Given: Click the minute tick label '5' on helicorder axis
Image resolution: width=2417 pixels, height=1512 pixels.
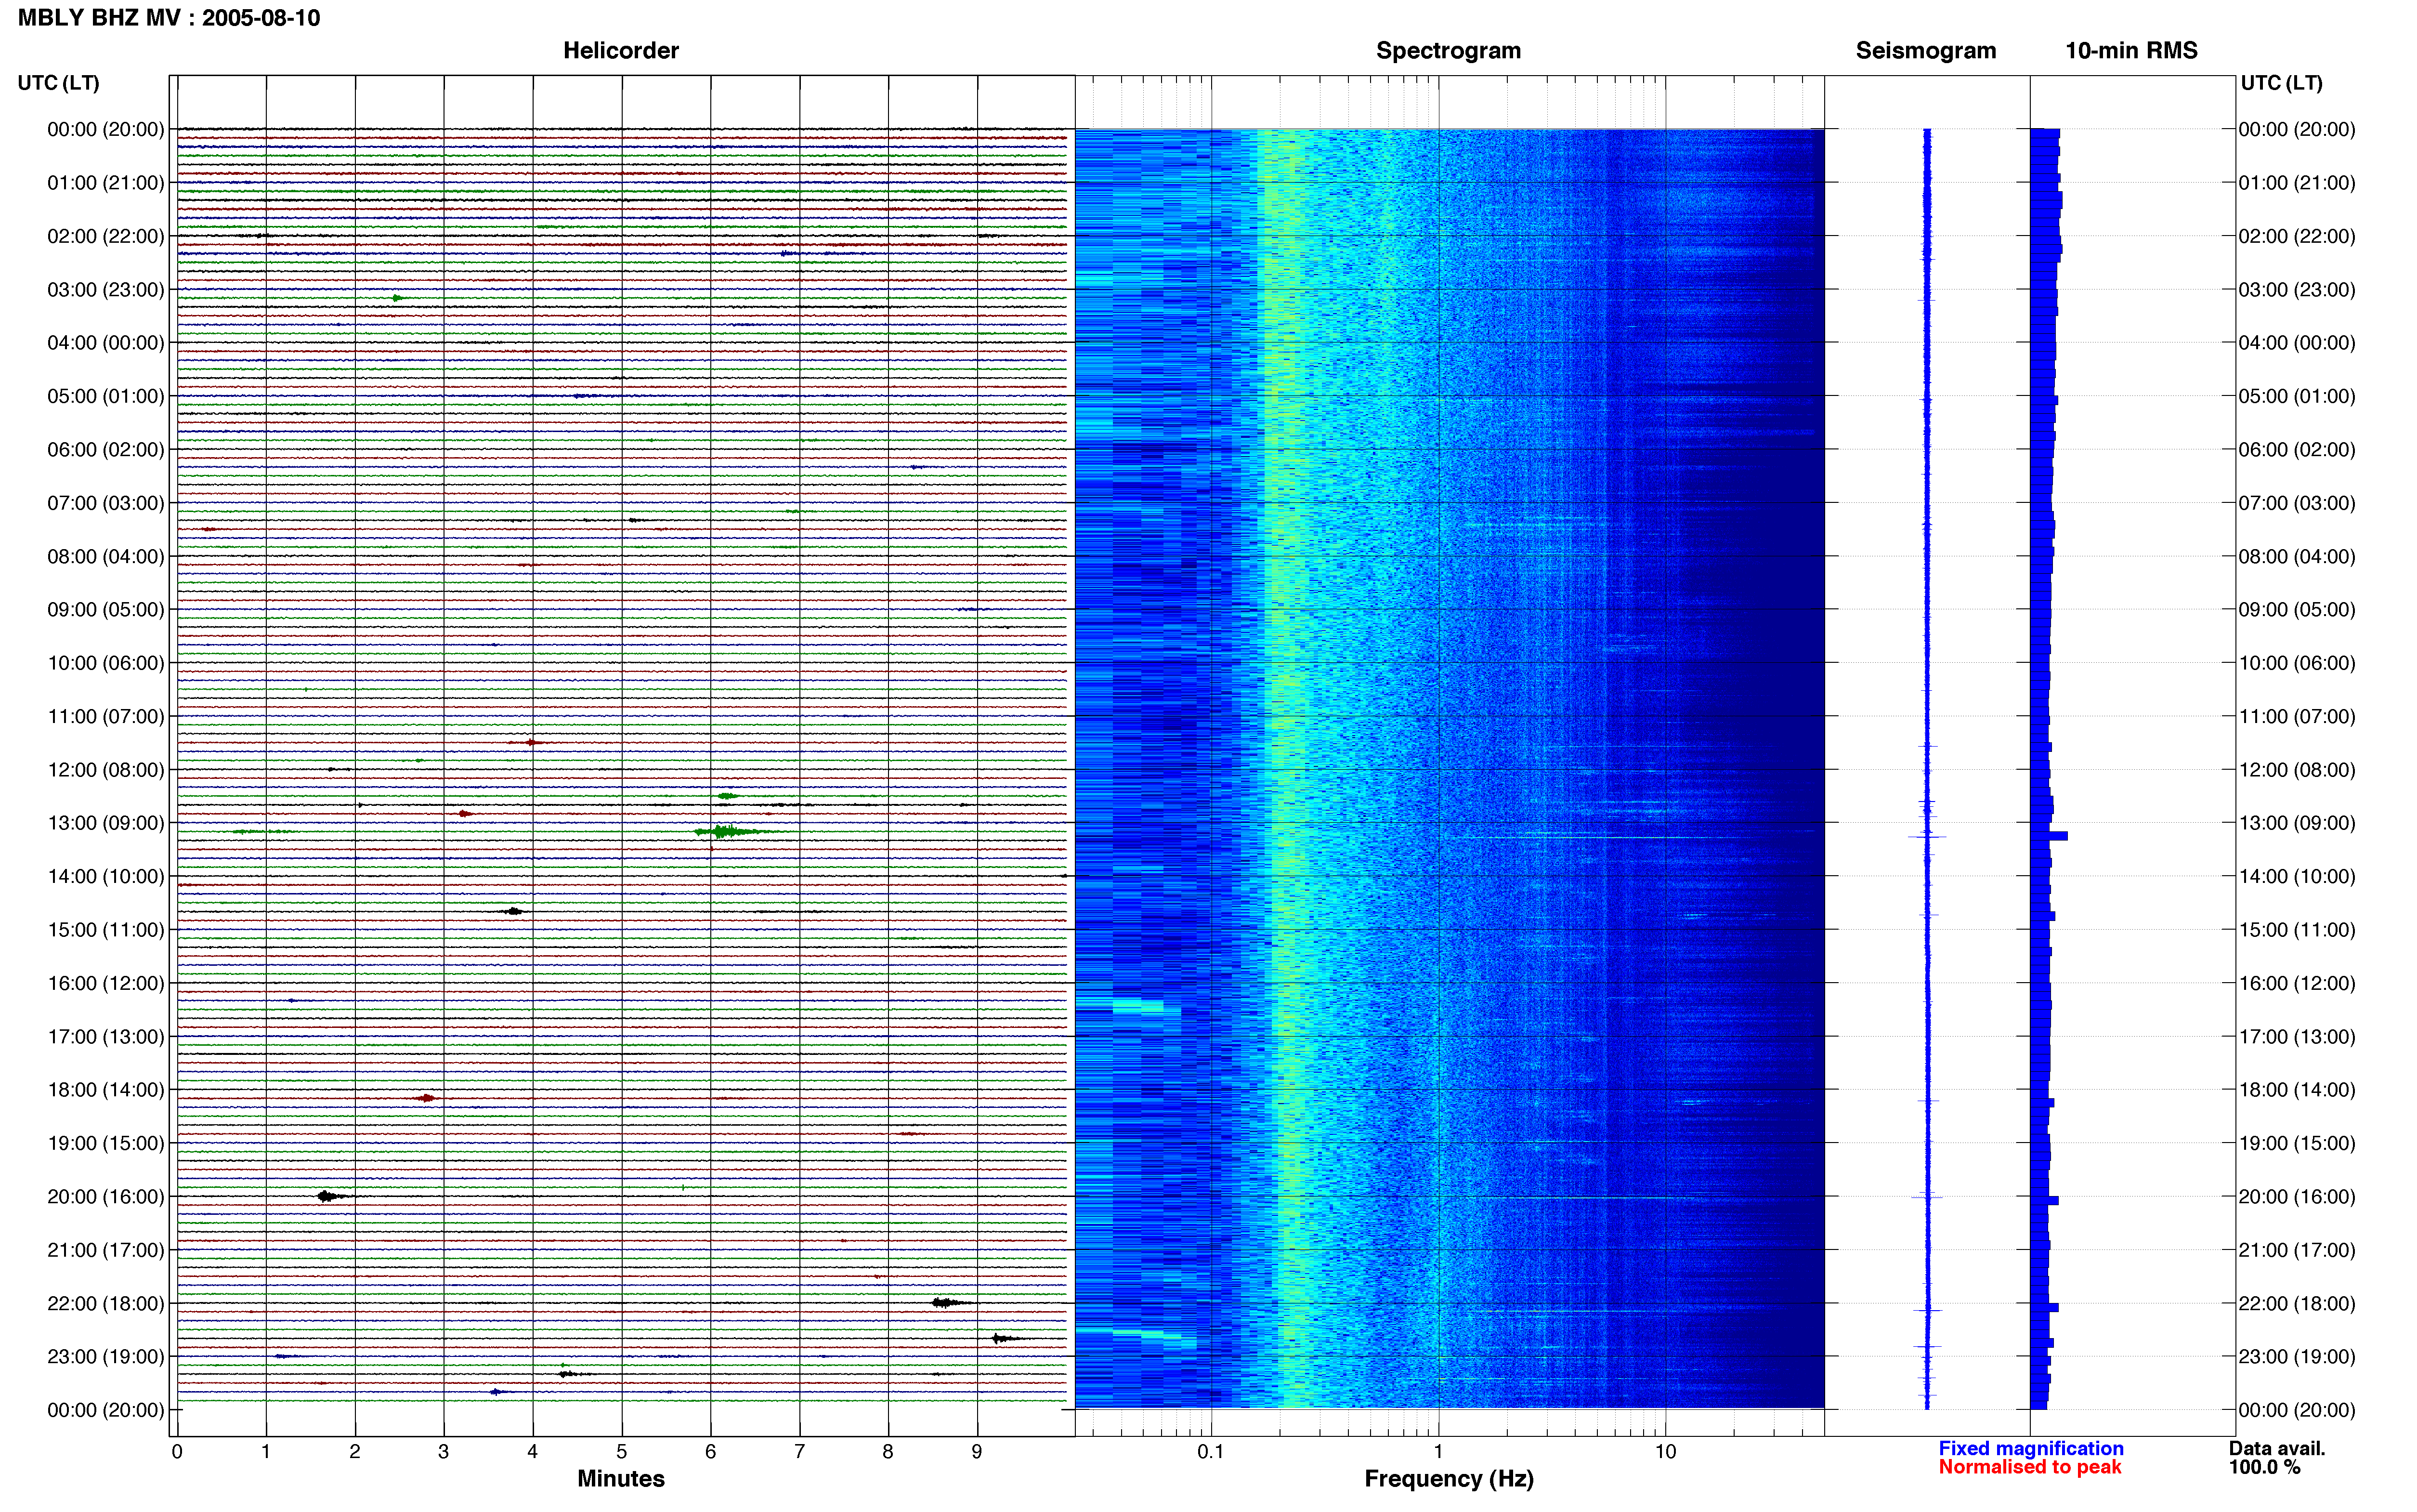Looking at the screenshot, I should pyautogui.click(x=622, y=1451).
